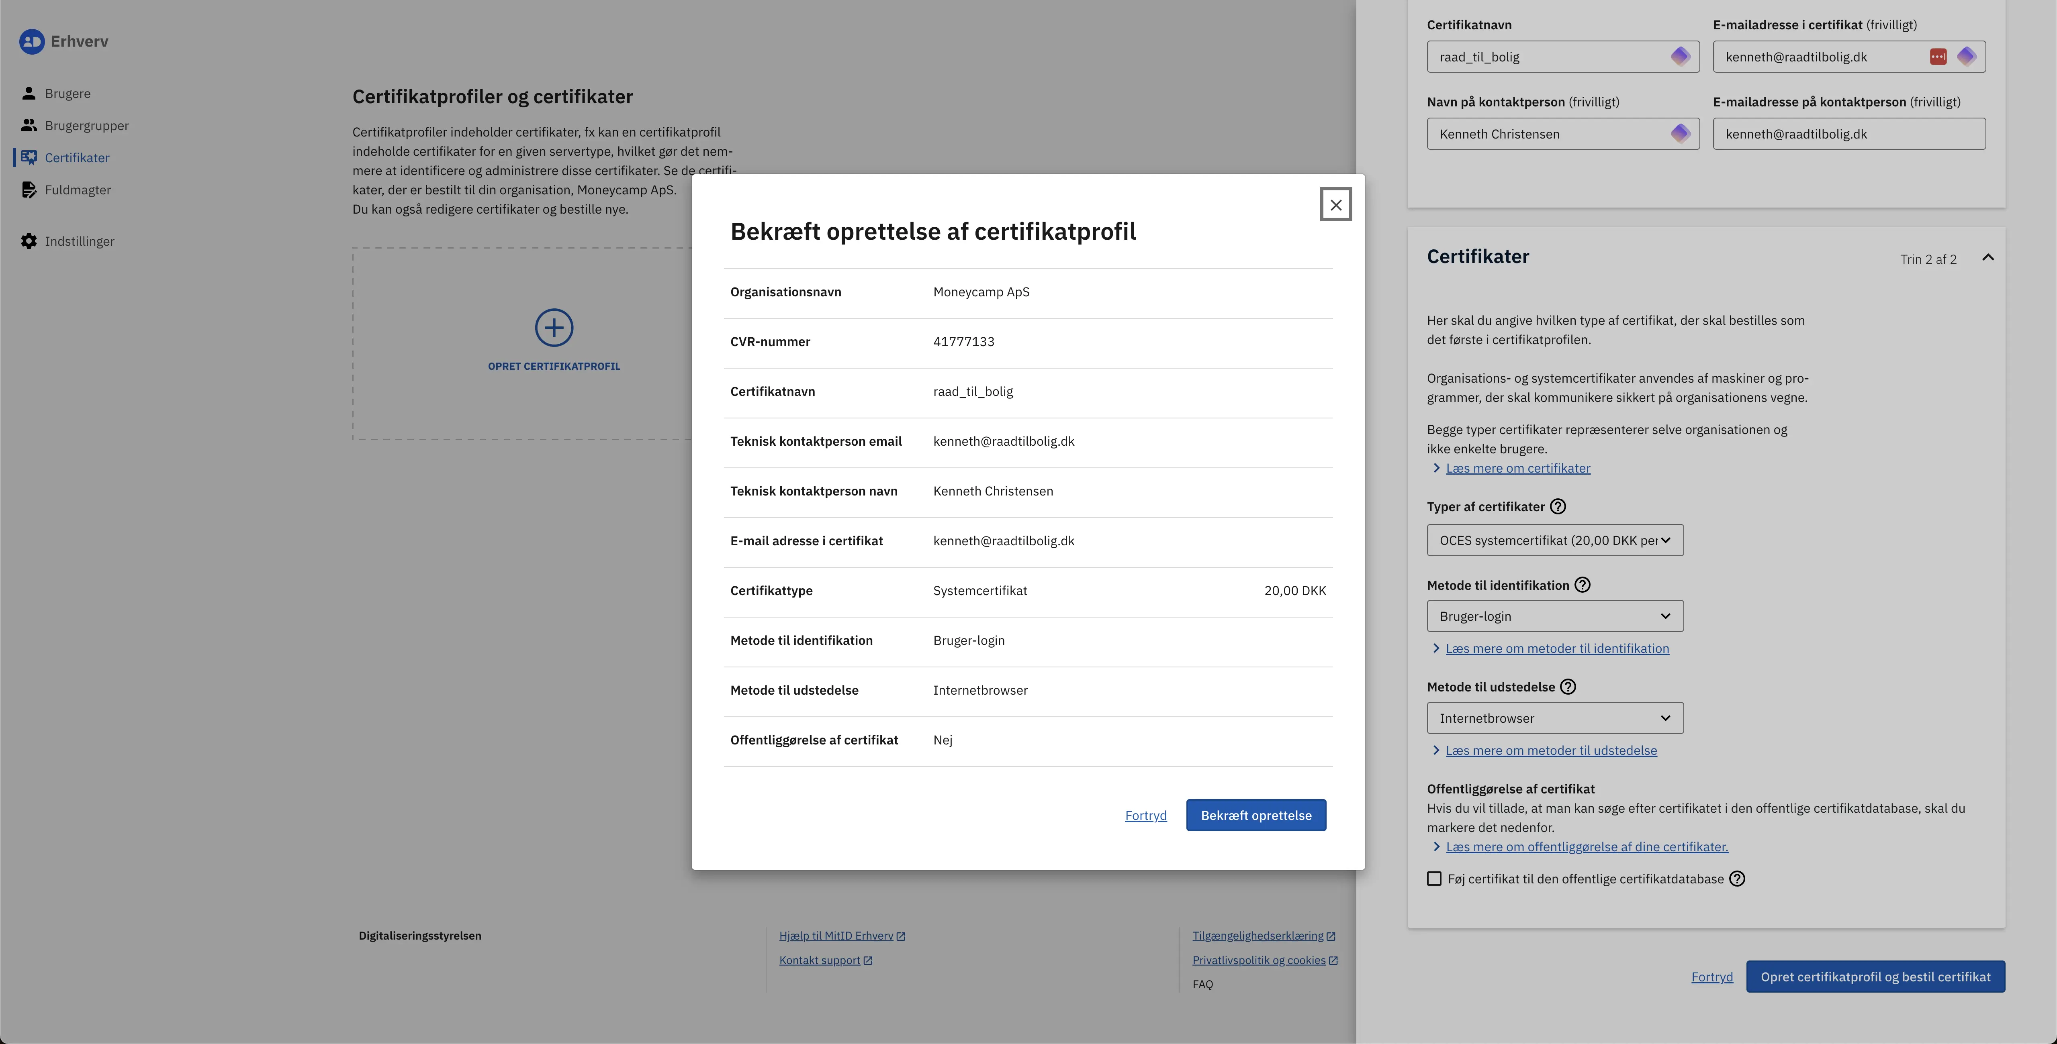Click the MitID Erhverv logo icon

pos(32,41)
